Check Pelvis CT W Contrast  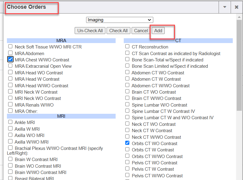click(x=127, y=169)
